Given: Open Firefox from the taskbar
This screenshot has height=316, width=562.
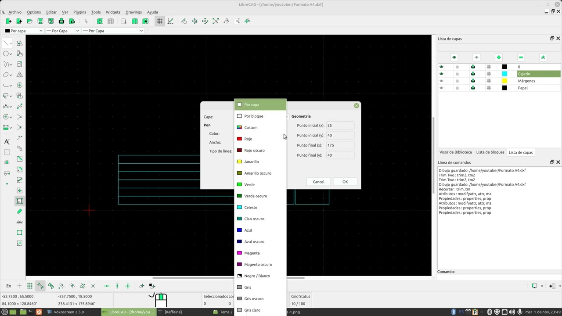Looking at the screenshot, I should (x=39, y=312).
